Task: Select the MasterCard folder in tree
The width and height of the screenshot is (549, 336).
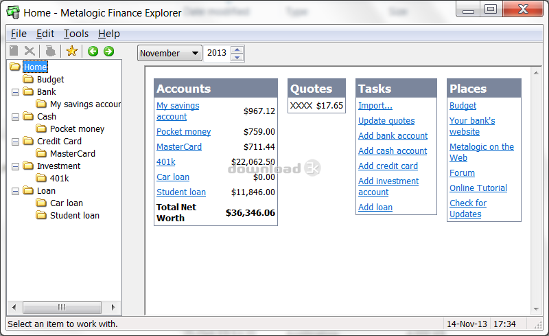Action: pos(72,154)
